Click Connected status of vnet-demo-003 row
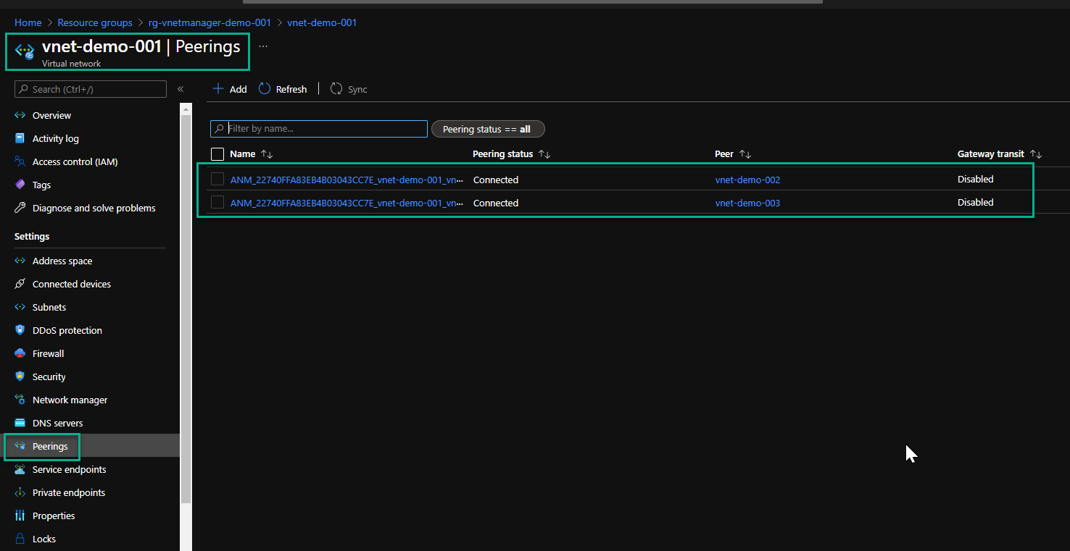The image size is (1070, 551). pos(496,203)
